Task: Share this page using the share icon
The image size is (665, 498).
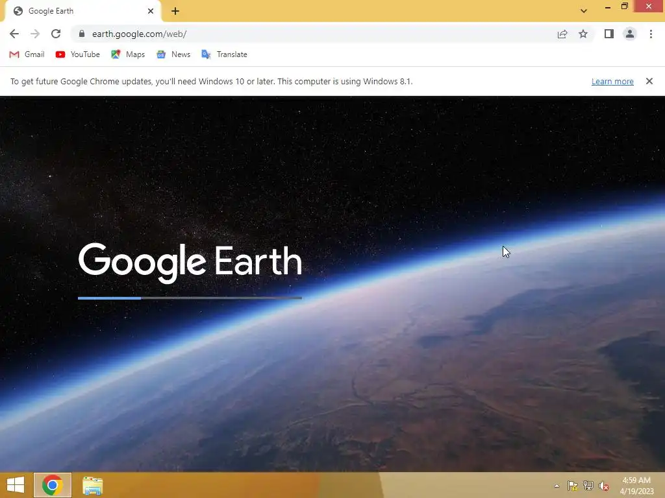Action: [x=562, y=34]
